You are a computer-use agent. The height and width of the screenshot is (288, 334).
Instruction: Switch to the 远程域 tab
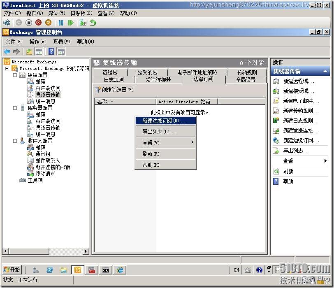pos(110,72)
